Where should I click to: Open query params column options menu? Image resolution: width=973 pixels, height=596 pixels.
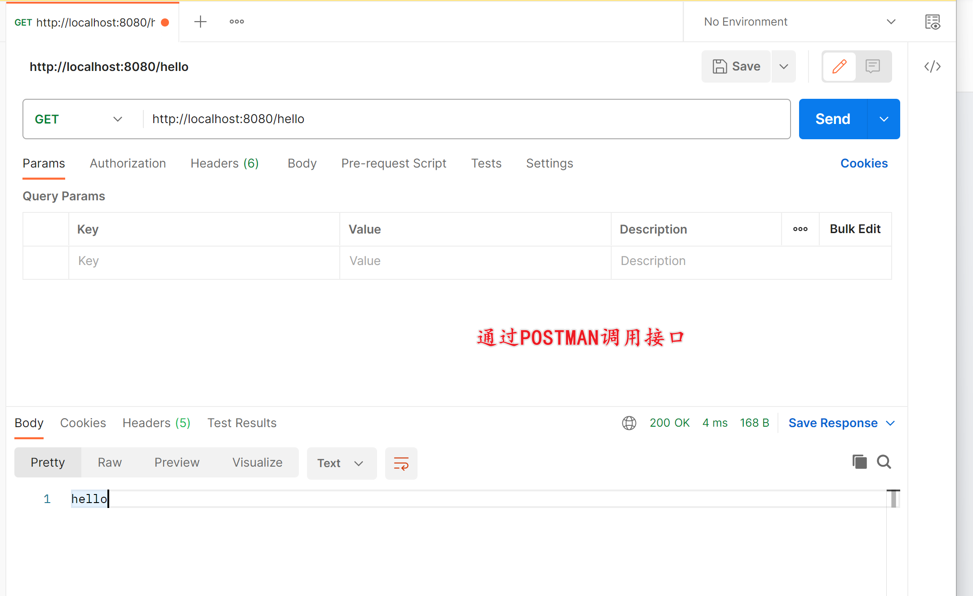pos(800,229)
